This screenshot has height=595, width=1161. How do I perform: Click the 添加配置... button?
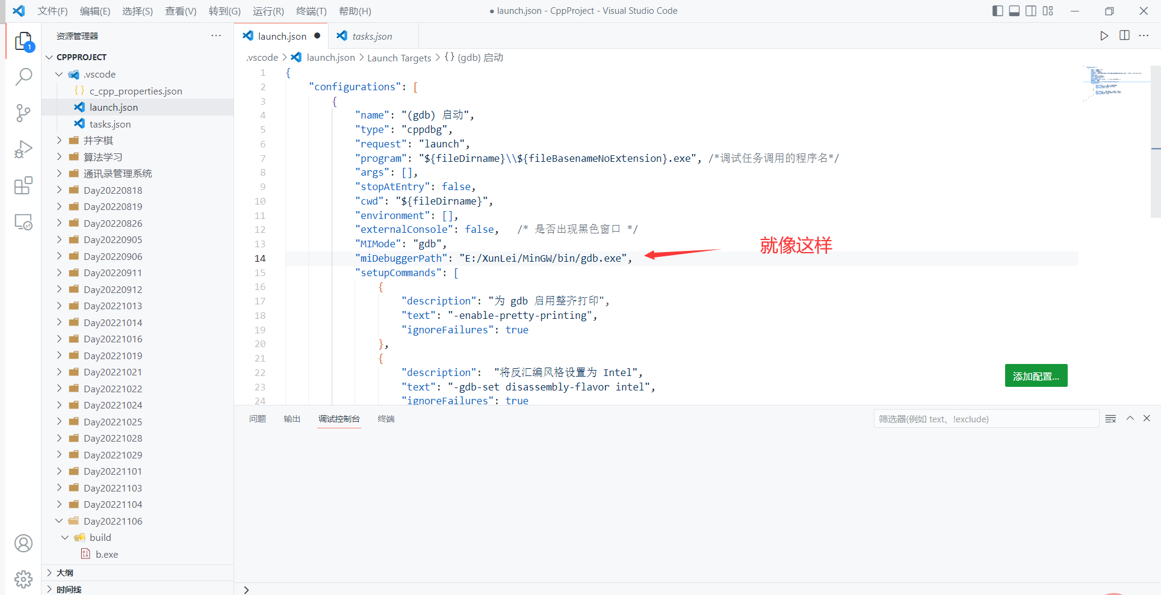[x=1036, y=376]
